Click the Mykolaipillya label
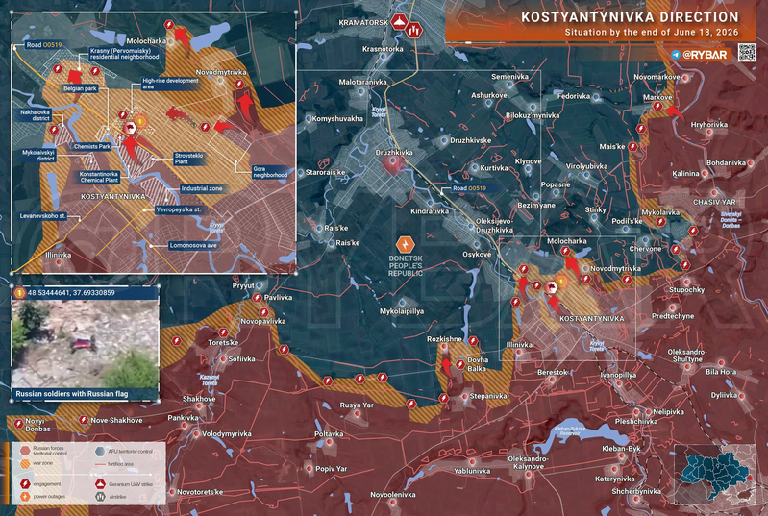768x516 pixels. coord(402,311)
